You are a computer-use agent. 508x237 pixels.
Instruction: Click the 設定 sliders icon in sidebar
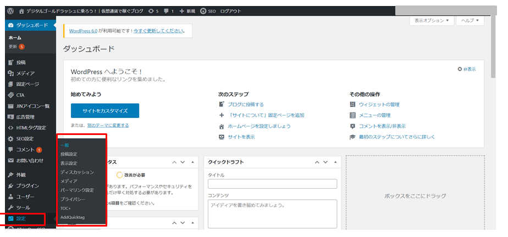10,218
